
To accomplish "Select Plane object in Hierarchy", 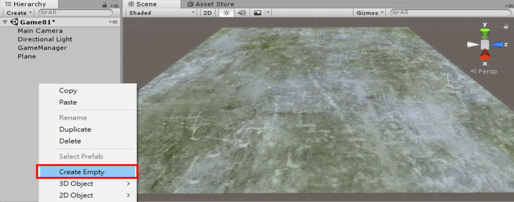I will (x=27, y=56).
